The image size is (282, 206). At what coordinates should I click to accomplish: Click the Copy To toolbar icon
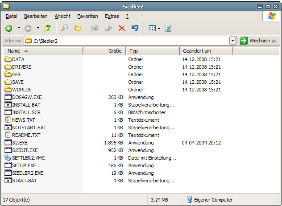tap(108, 28)
